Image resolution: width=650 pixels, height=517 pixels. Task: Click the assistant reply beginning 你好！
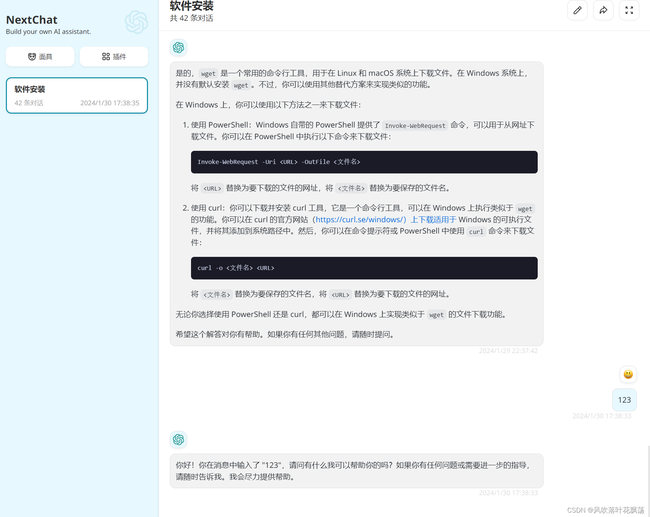point(357,471)
